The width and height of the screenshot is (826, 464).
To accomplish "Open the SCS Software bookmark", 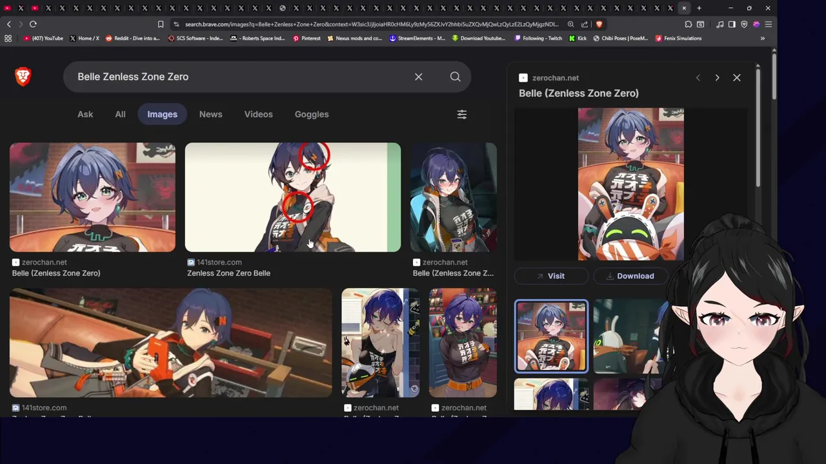I will tap(196, 38).
